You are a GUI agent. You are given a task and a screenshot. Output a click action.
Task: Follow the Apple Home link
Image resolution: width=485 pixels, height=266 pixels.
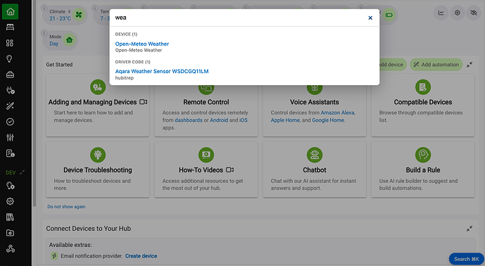point(285,120)
